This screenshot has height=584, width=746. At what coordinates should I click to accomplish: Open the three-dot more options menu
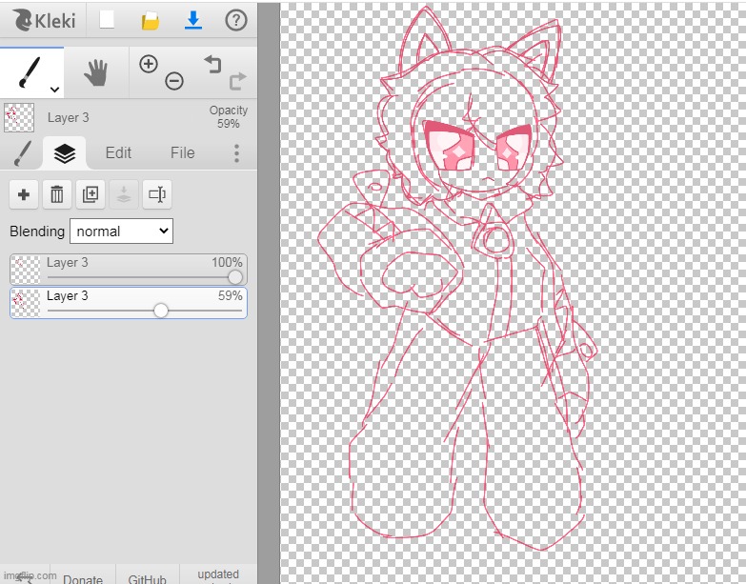(236, 153)
